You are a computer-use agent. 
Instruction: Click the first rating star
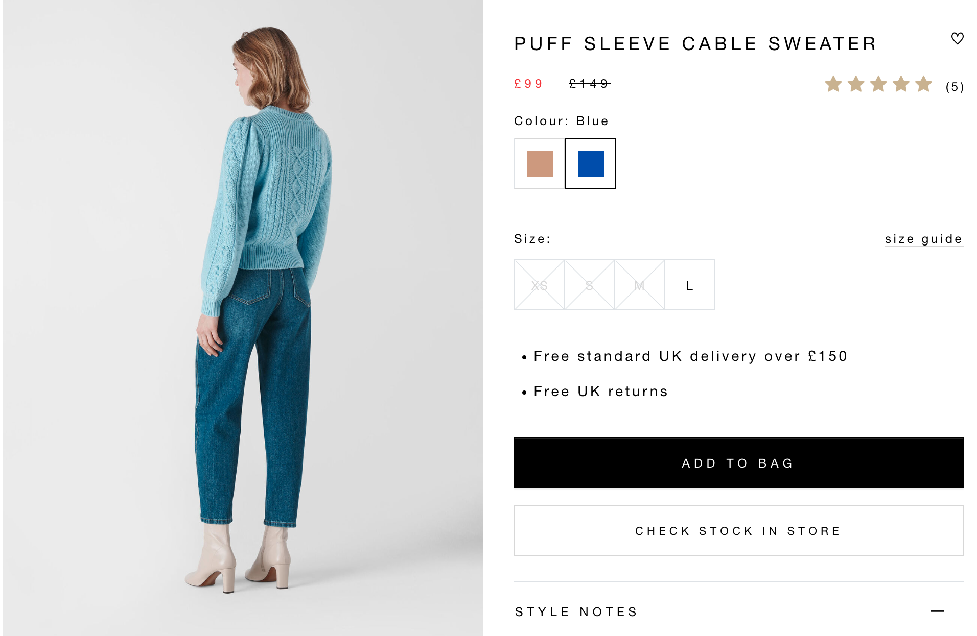[x=833, y=84]
